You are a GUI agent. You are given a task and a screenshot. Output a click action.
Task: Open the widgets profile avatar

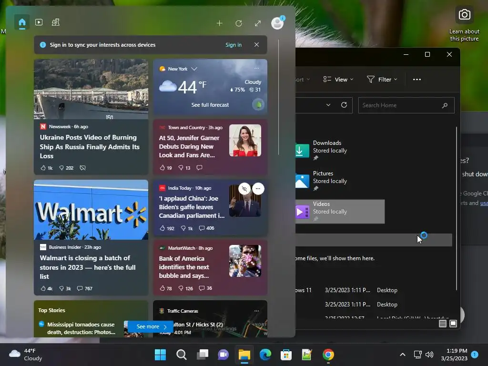click(277, 23)
